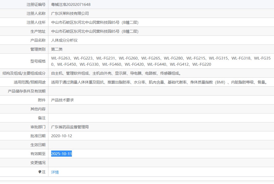Click the 备注 label

click(42, 118)
